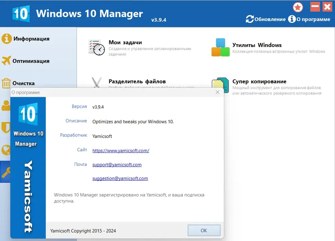Screen dimensions: 335x241
Task: Open Супер копирование file copy icon
Action: tap(220, 83)
